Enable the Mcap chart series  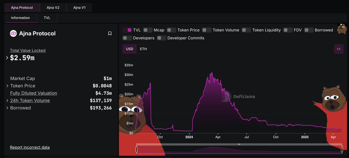click(148, 30)
